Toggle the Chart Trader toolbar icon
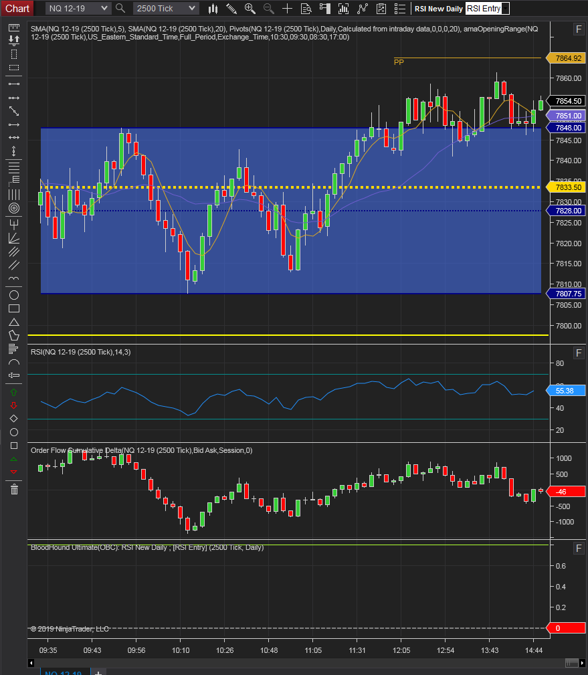The height and width of the screenshot is (675, 588). [x=324, y=9]
